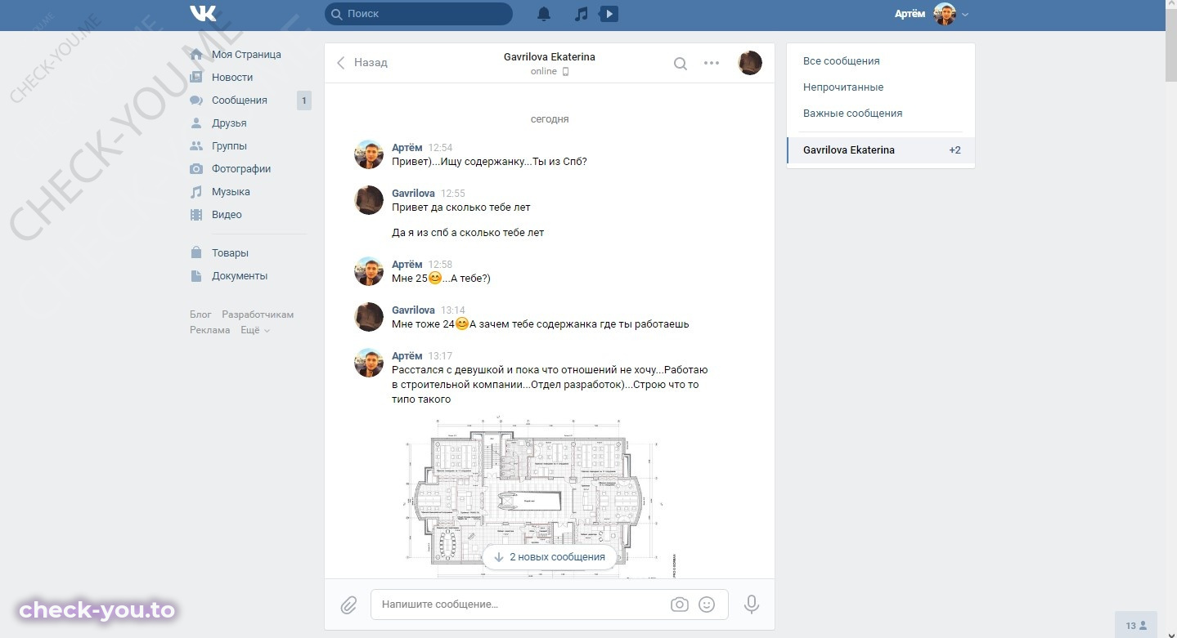Viewport: 1177px width, 638px height.
Task: Click the Блог footer link
Action: [x=200, y=315]
